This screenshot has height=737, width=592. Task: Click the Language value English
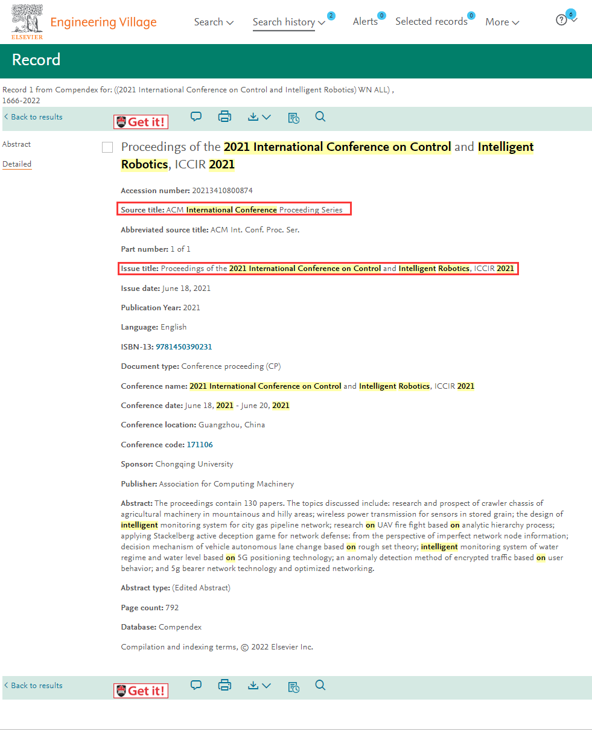(174, 327)
